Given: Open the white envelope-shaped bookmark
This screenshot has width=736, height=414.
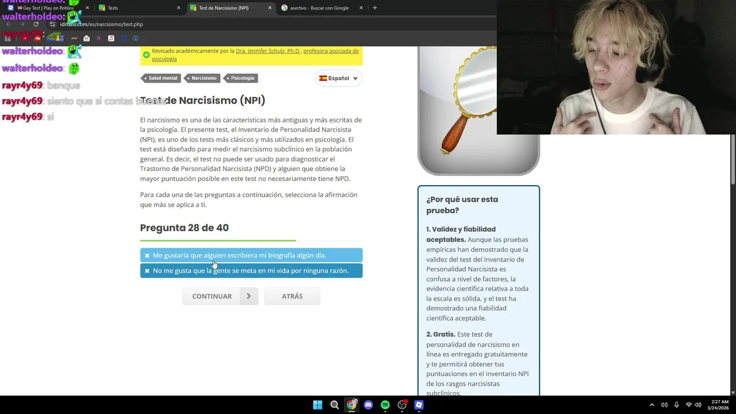Looking at the screenshot, I should coord(86,39).
